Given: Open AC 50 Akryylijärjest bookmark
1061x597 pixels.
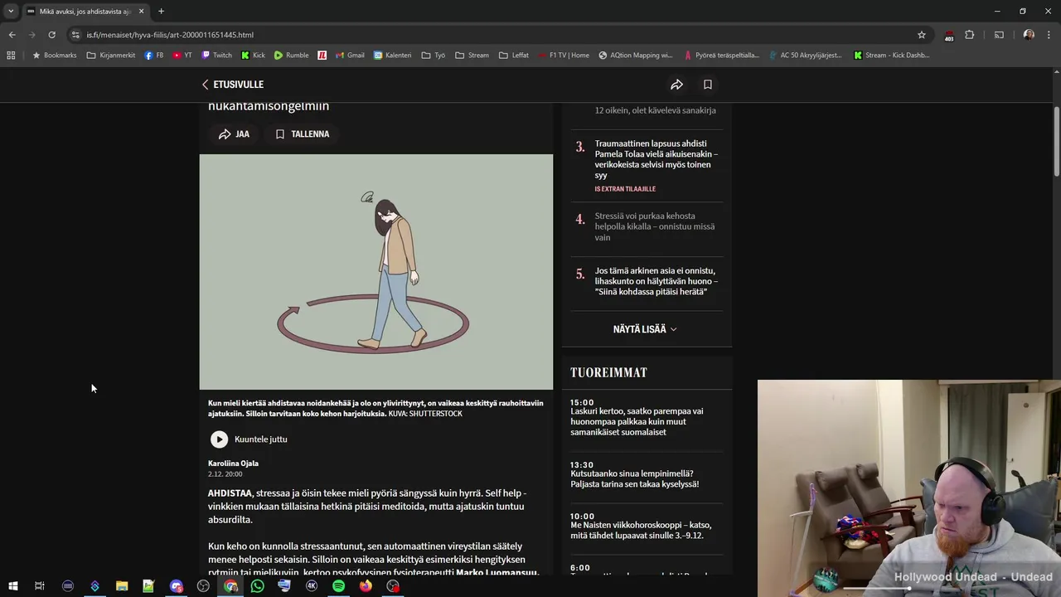Looking at the screenshot, I should pyautogui.click(x=805, y=56).
